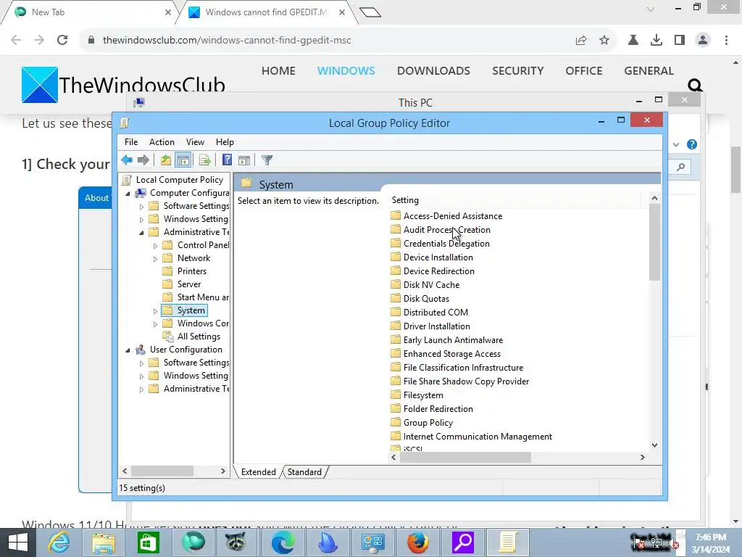742x557 pixels.
Task: Select 'Internet Communication Management' setting
Action: [x=478, y=436]
